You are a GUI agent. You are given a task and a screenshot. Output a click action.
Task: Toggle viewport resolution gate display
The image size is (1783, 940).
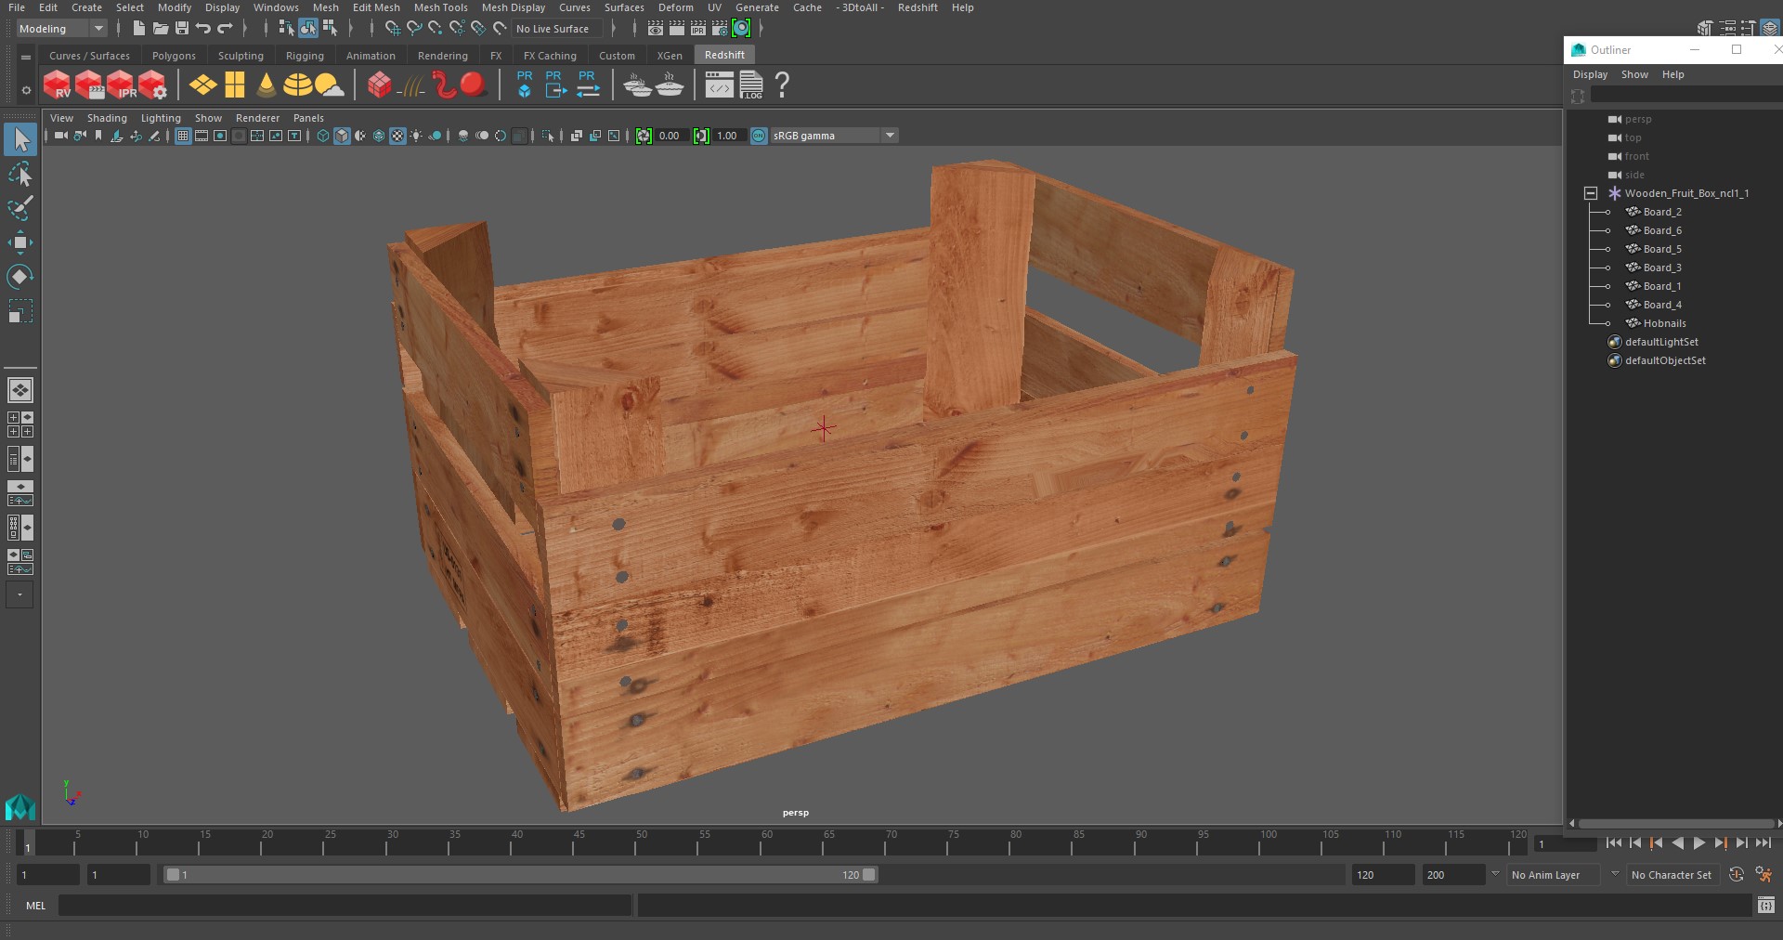click(x=220, y=136)
